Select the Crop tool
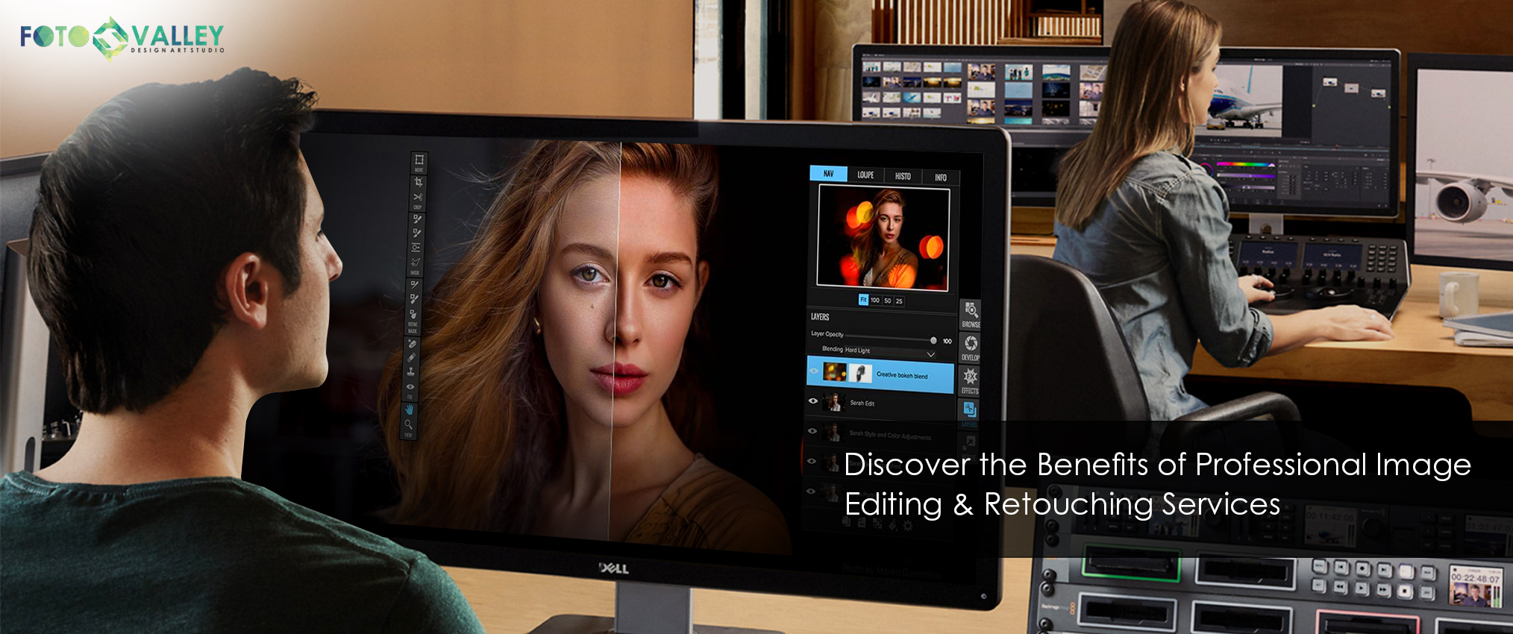1513x634 pixels. tap(418, 182)
